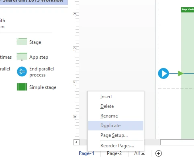Click Duplicate in the context menu
Screen dimensions: 194x159
coord(116,126)
